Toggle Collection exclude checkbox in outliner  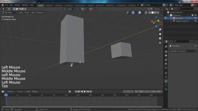click(x=192, y=15)
